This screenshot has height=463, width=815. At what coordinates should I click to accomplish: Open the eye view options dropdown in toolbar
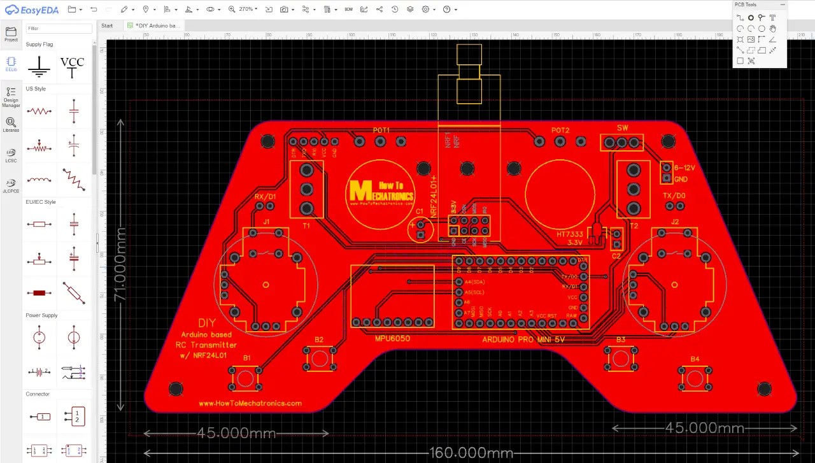click(218, 10)
